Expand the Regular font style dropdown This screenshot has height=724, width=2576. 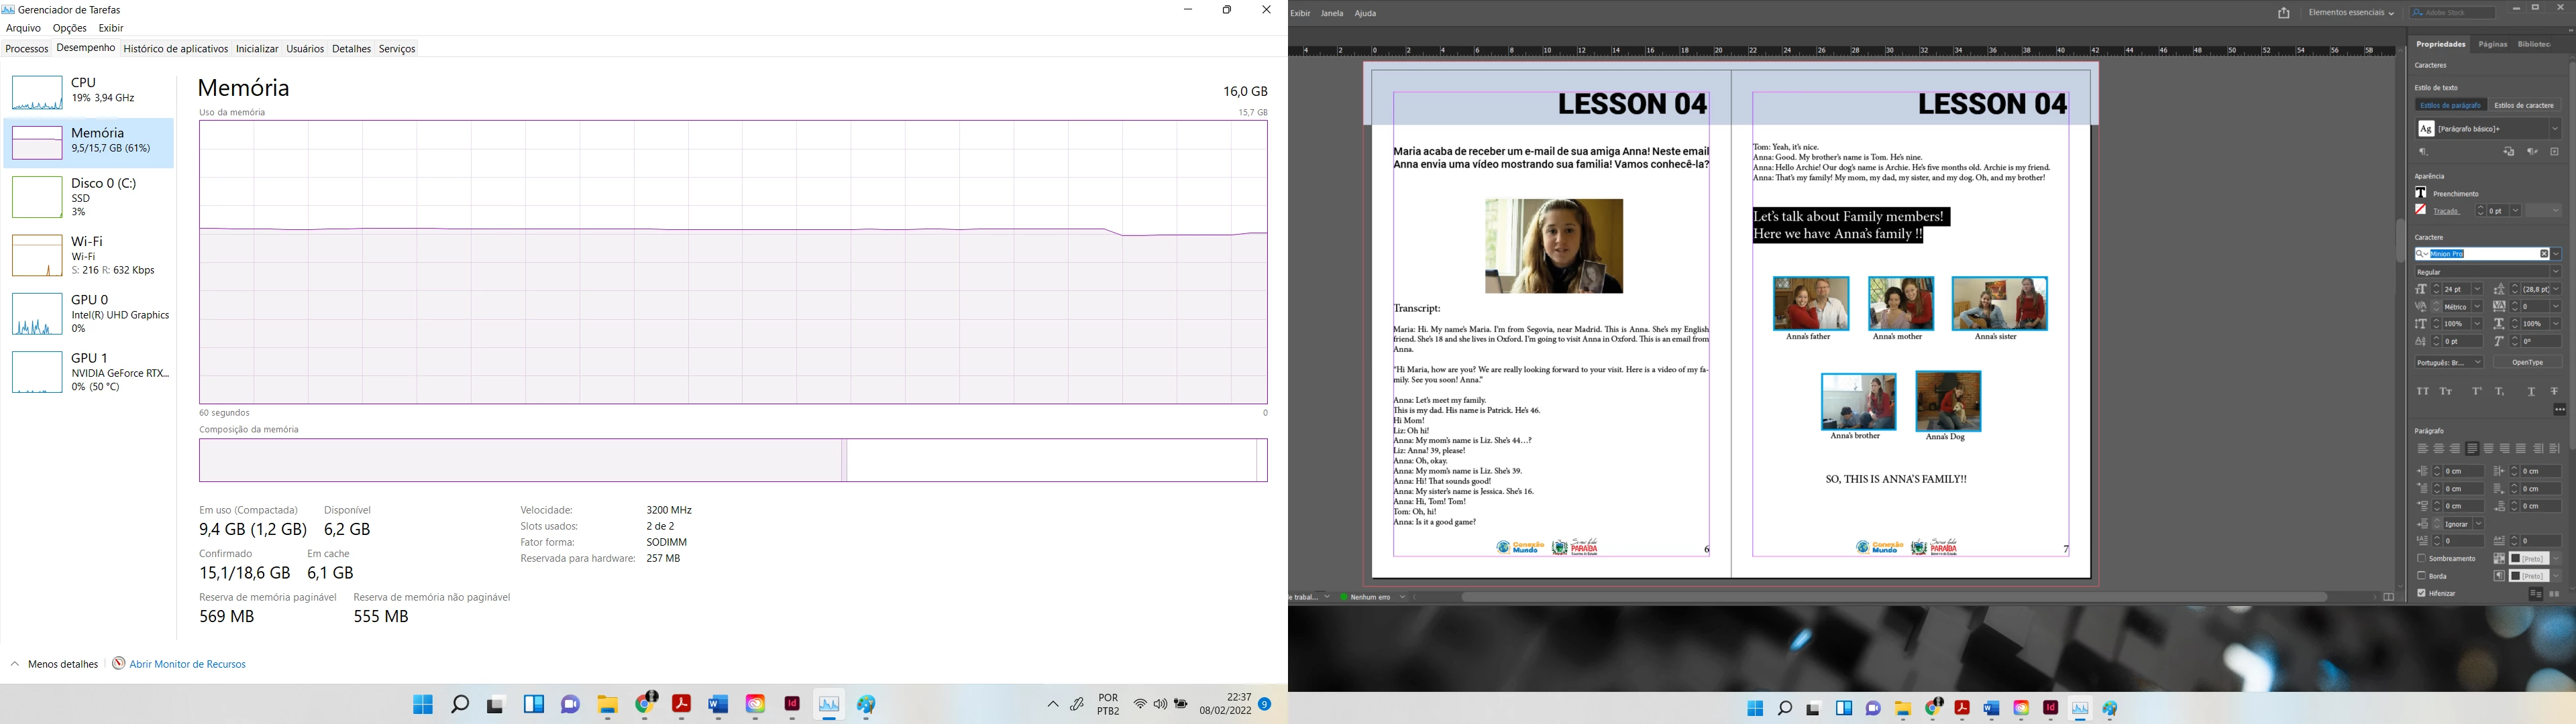pos(2555,272)
